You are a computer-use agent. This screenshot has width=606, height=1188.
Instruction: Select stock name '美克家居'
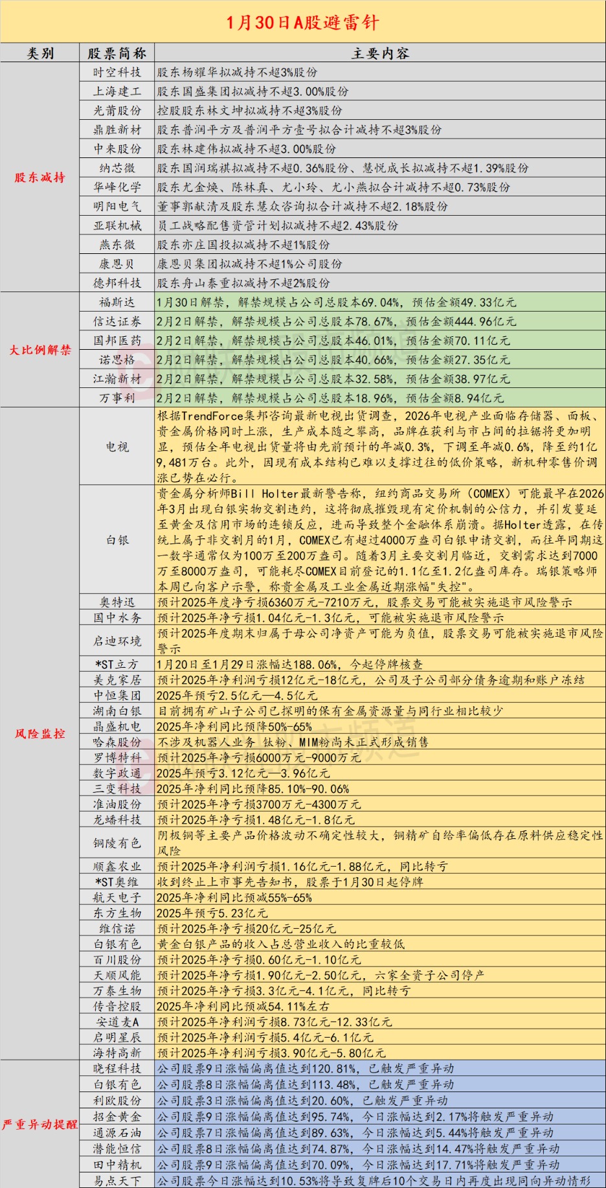click(117, 680)
